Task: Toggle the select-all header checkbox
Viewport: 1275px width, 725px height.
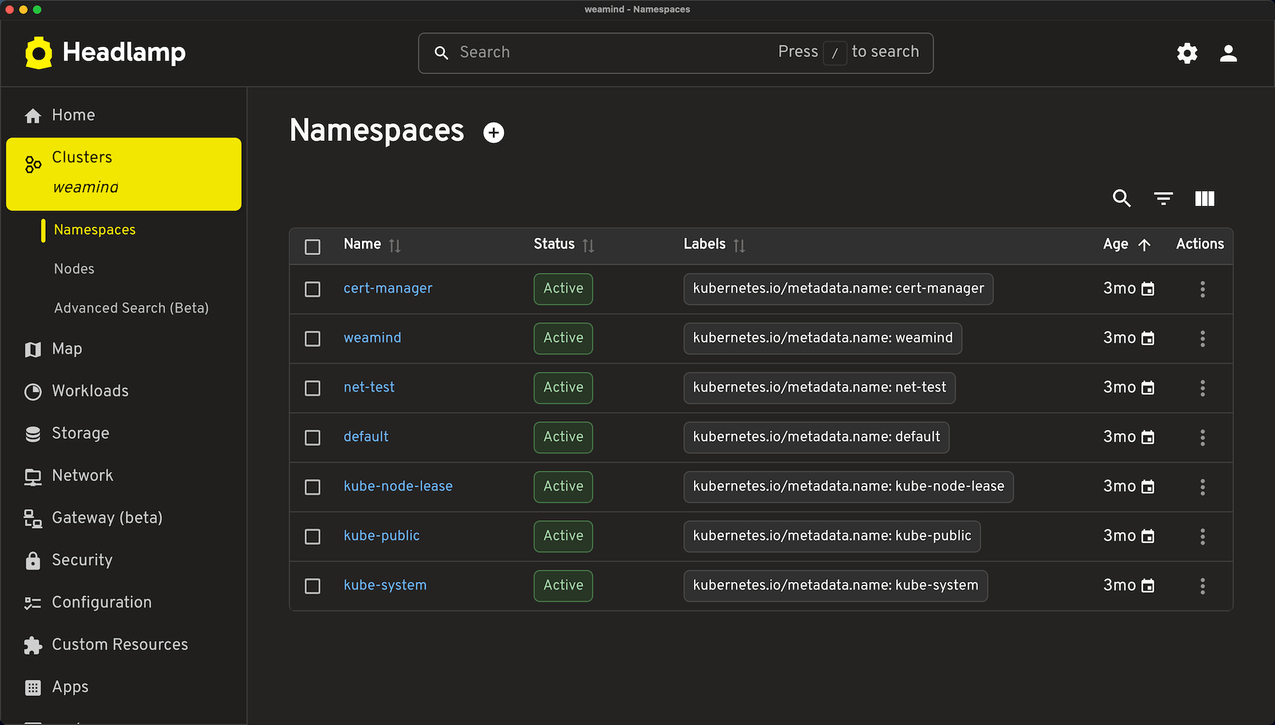Action: click(313, 247)
